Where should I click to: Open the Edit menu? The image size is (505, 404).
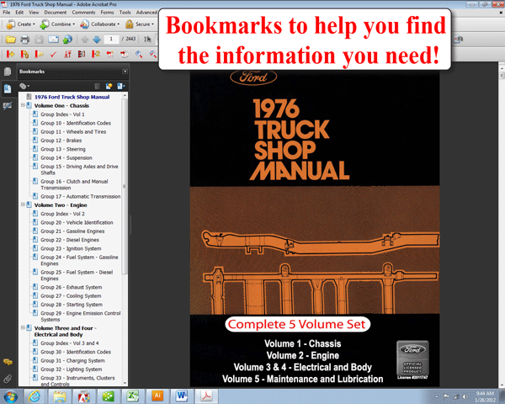click(x=19, y=13)
